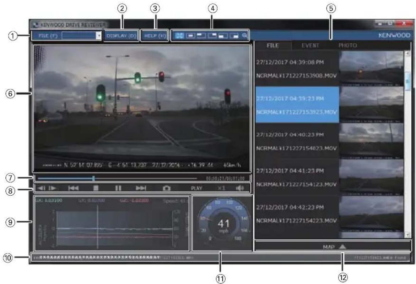Open thumbnail for NORMAL 171227154223.MOV

click(372, 213)
